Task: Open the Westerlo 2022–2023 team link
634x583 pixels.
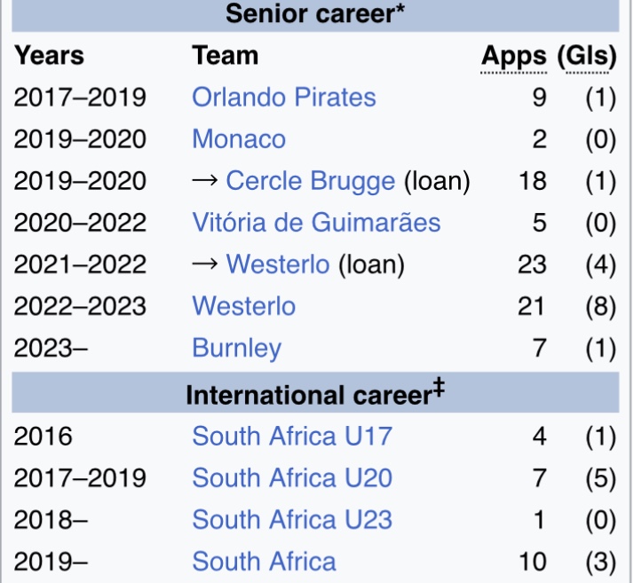Action: point(244,306)
